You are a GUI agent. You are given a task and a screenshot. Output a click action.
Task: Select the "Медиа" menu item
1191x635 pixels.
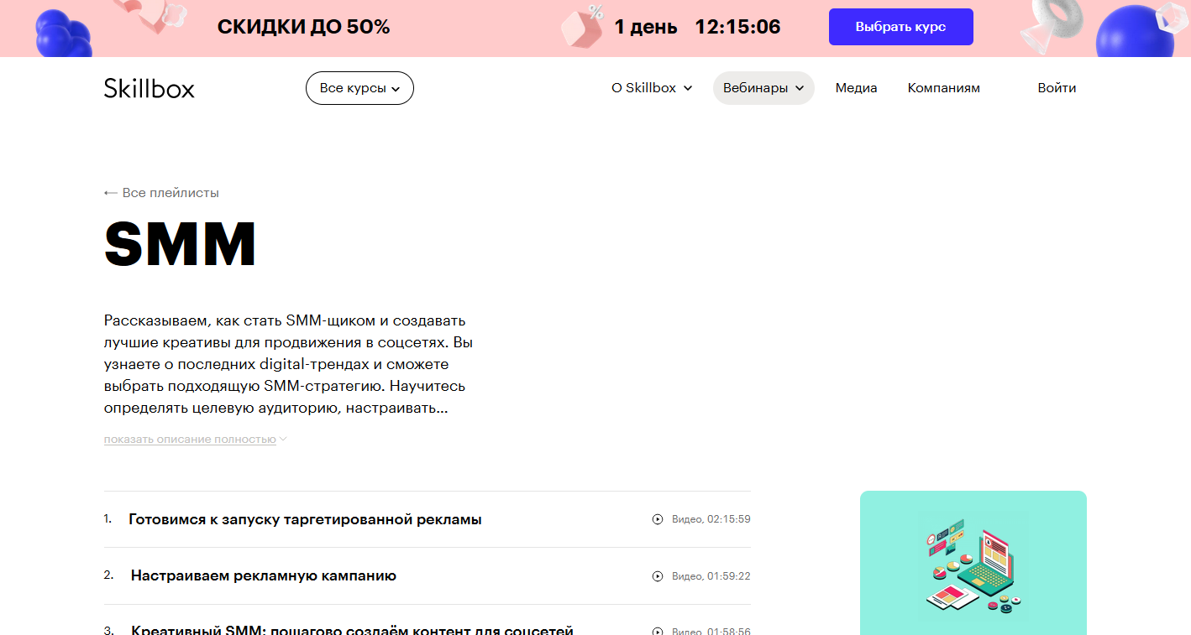tap(856, 87)
